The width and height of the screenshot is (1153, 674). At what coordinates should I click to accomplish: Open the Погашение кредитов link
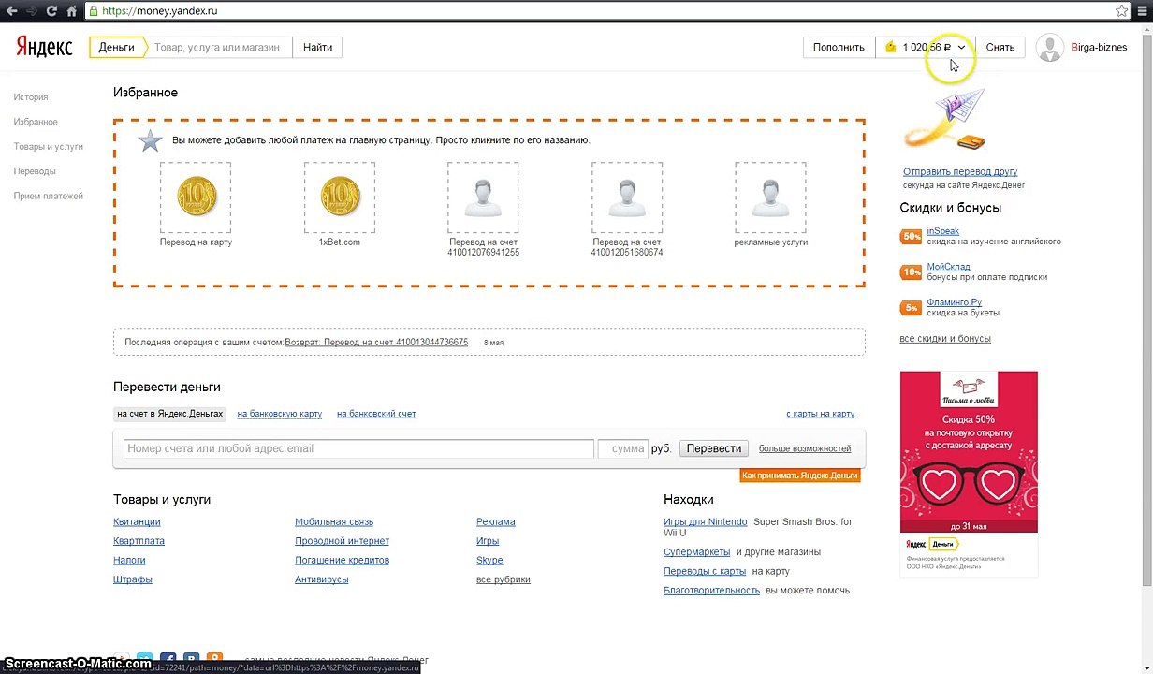[342, 561]
